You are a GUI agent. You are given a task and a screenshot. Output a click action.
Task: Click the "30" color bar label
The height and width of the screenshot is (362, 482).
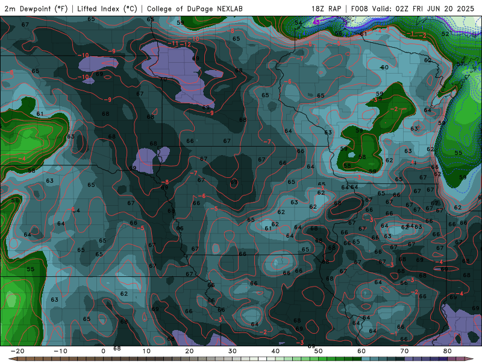pyautogui.click(x=233, y=351)
